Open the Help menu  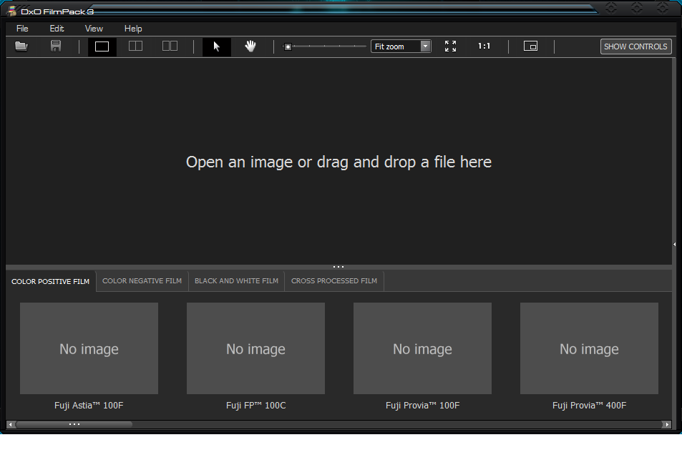point(133,29)
